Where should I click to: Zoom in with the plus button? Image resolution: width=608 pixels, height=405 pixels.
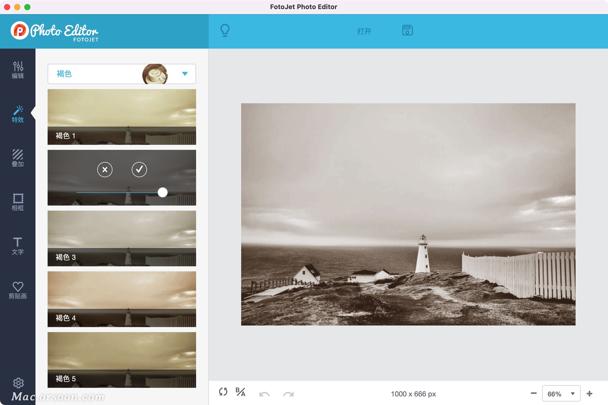point(589,394)
